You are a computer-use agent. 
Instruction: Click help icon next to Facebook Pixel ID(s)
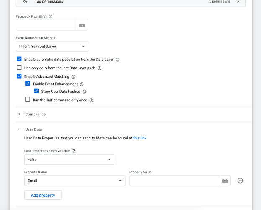point(51,16)
